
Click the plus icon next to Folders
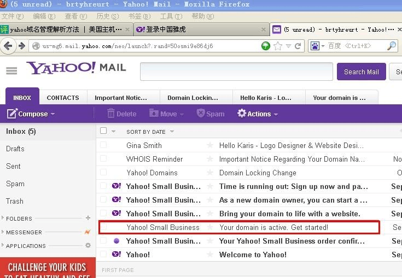click(x=88, y=218)
